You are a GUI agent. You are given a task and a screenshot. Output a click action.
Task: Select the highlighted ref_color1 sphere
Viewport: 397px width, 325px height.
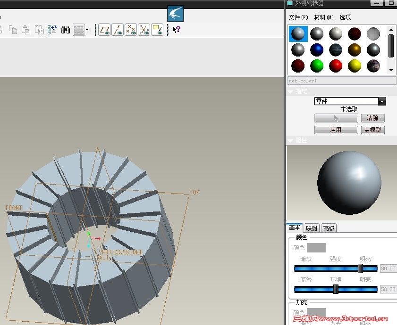pos(298,34)
